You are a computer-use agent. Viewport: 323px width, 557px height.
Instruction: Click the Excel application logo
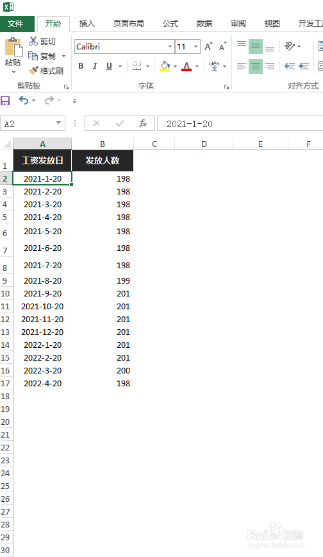[8, 6]
